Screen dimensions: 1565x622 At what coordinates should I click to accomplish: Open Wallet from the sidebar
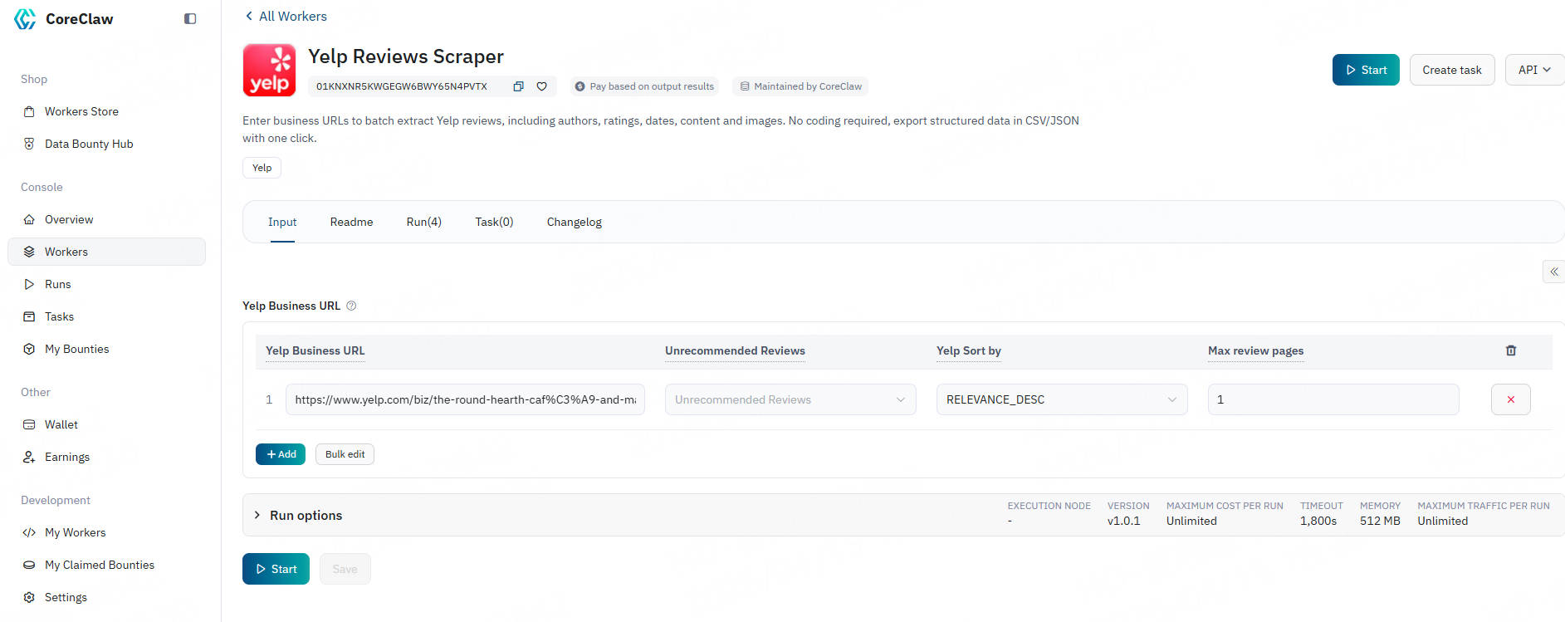[x=61, y=424]
